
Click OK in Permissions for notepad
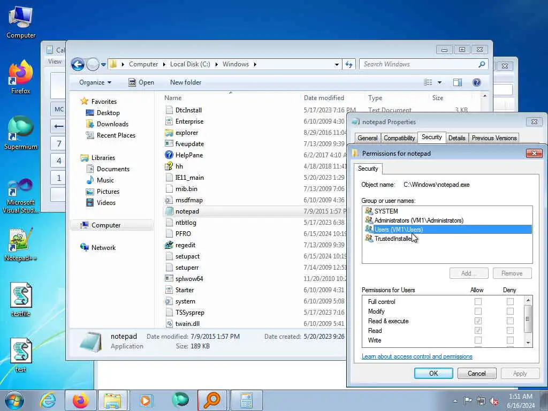(433, 373)
